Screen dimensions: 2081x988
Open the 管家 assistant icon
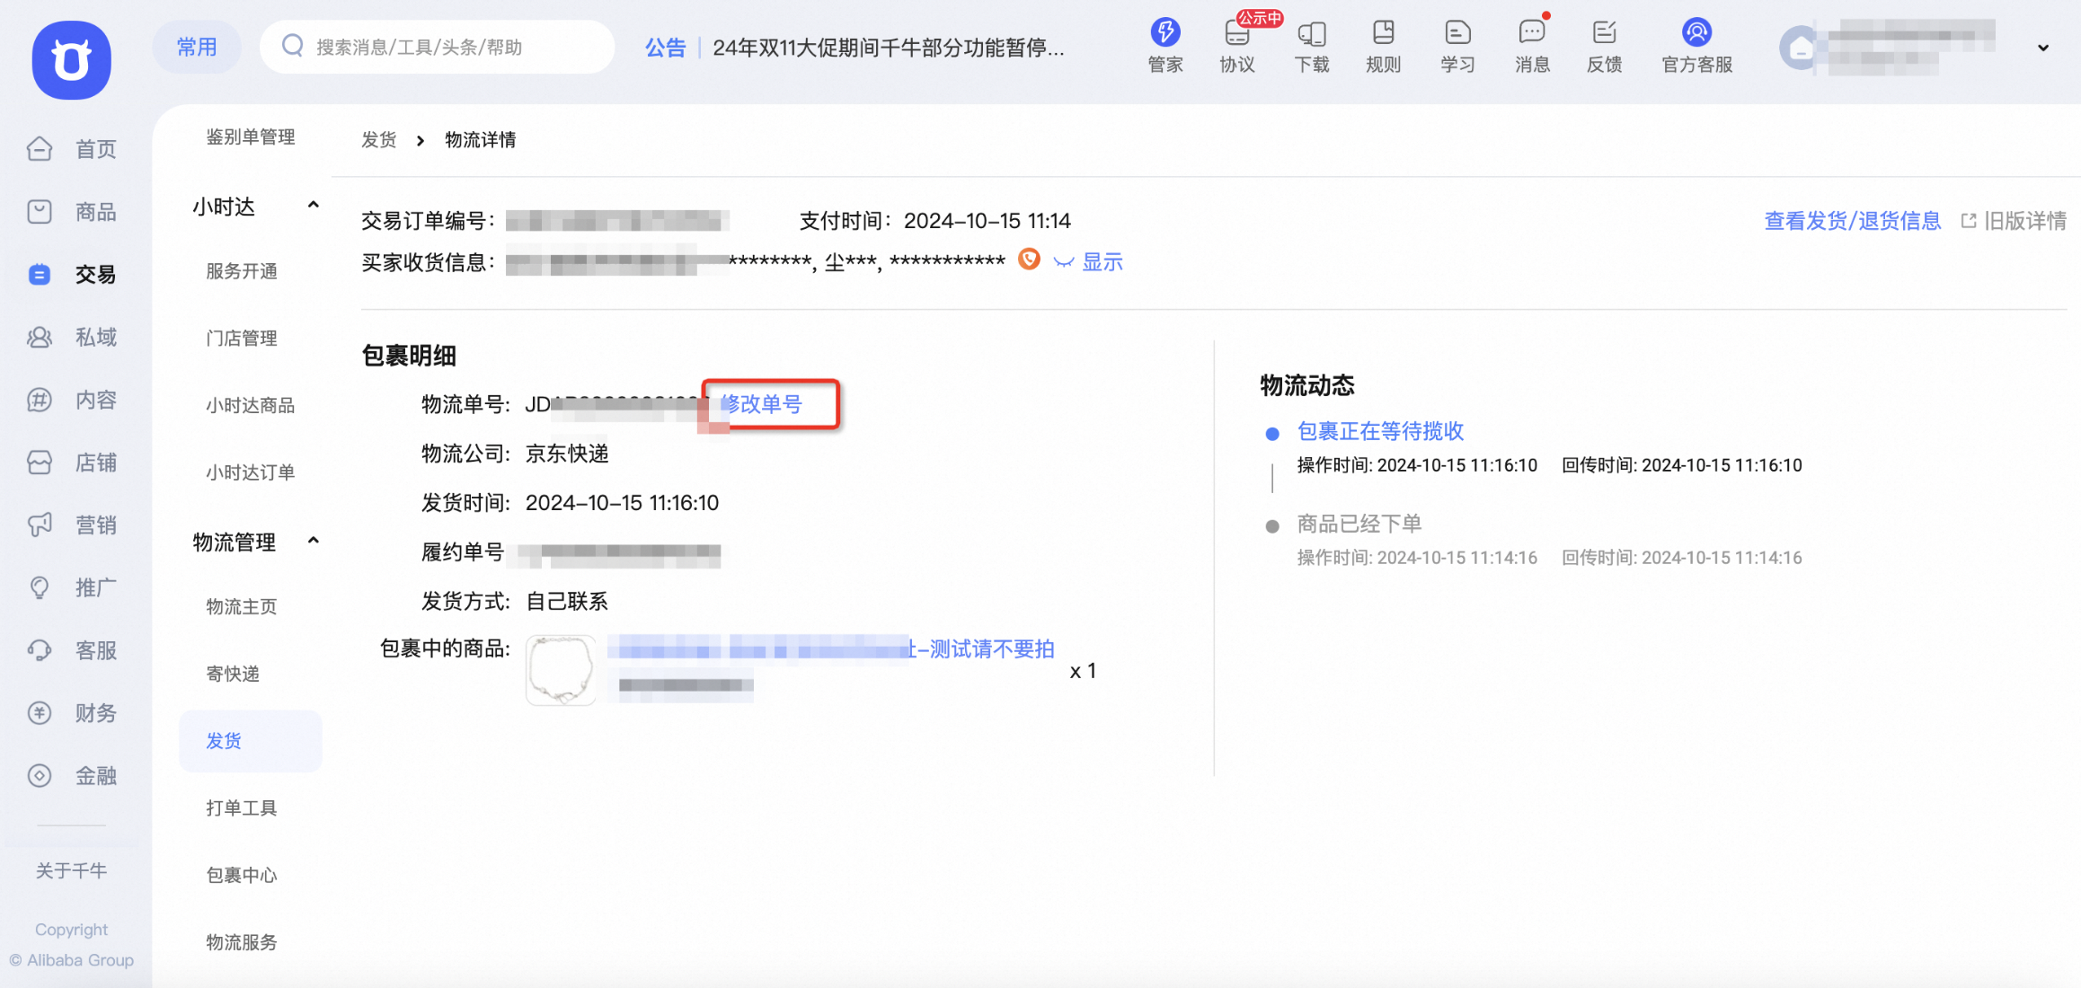pyautogui.click(x=1165, y=32)
